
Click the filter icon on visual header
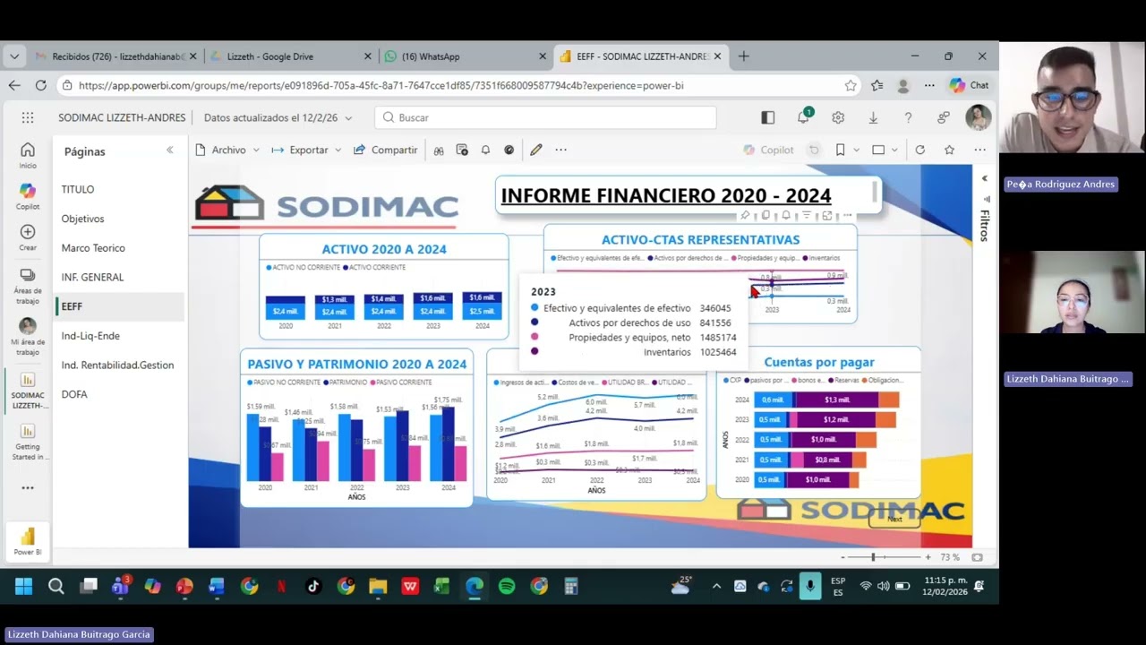806,216
